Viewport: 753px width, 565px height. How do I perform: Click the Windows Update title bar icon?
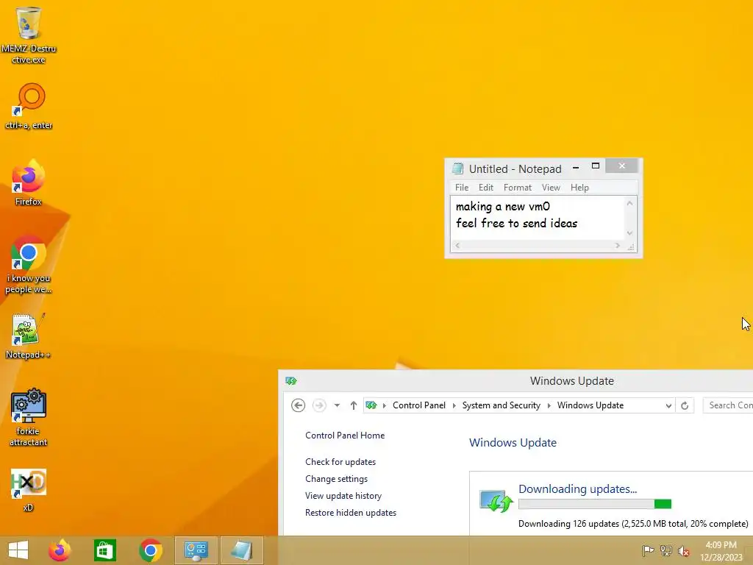(x=291, y=381)
